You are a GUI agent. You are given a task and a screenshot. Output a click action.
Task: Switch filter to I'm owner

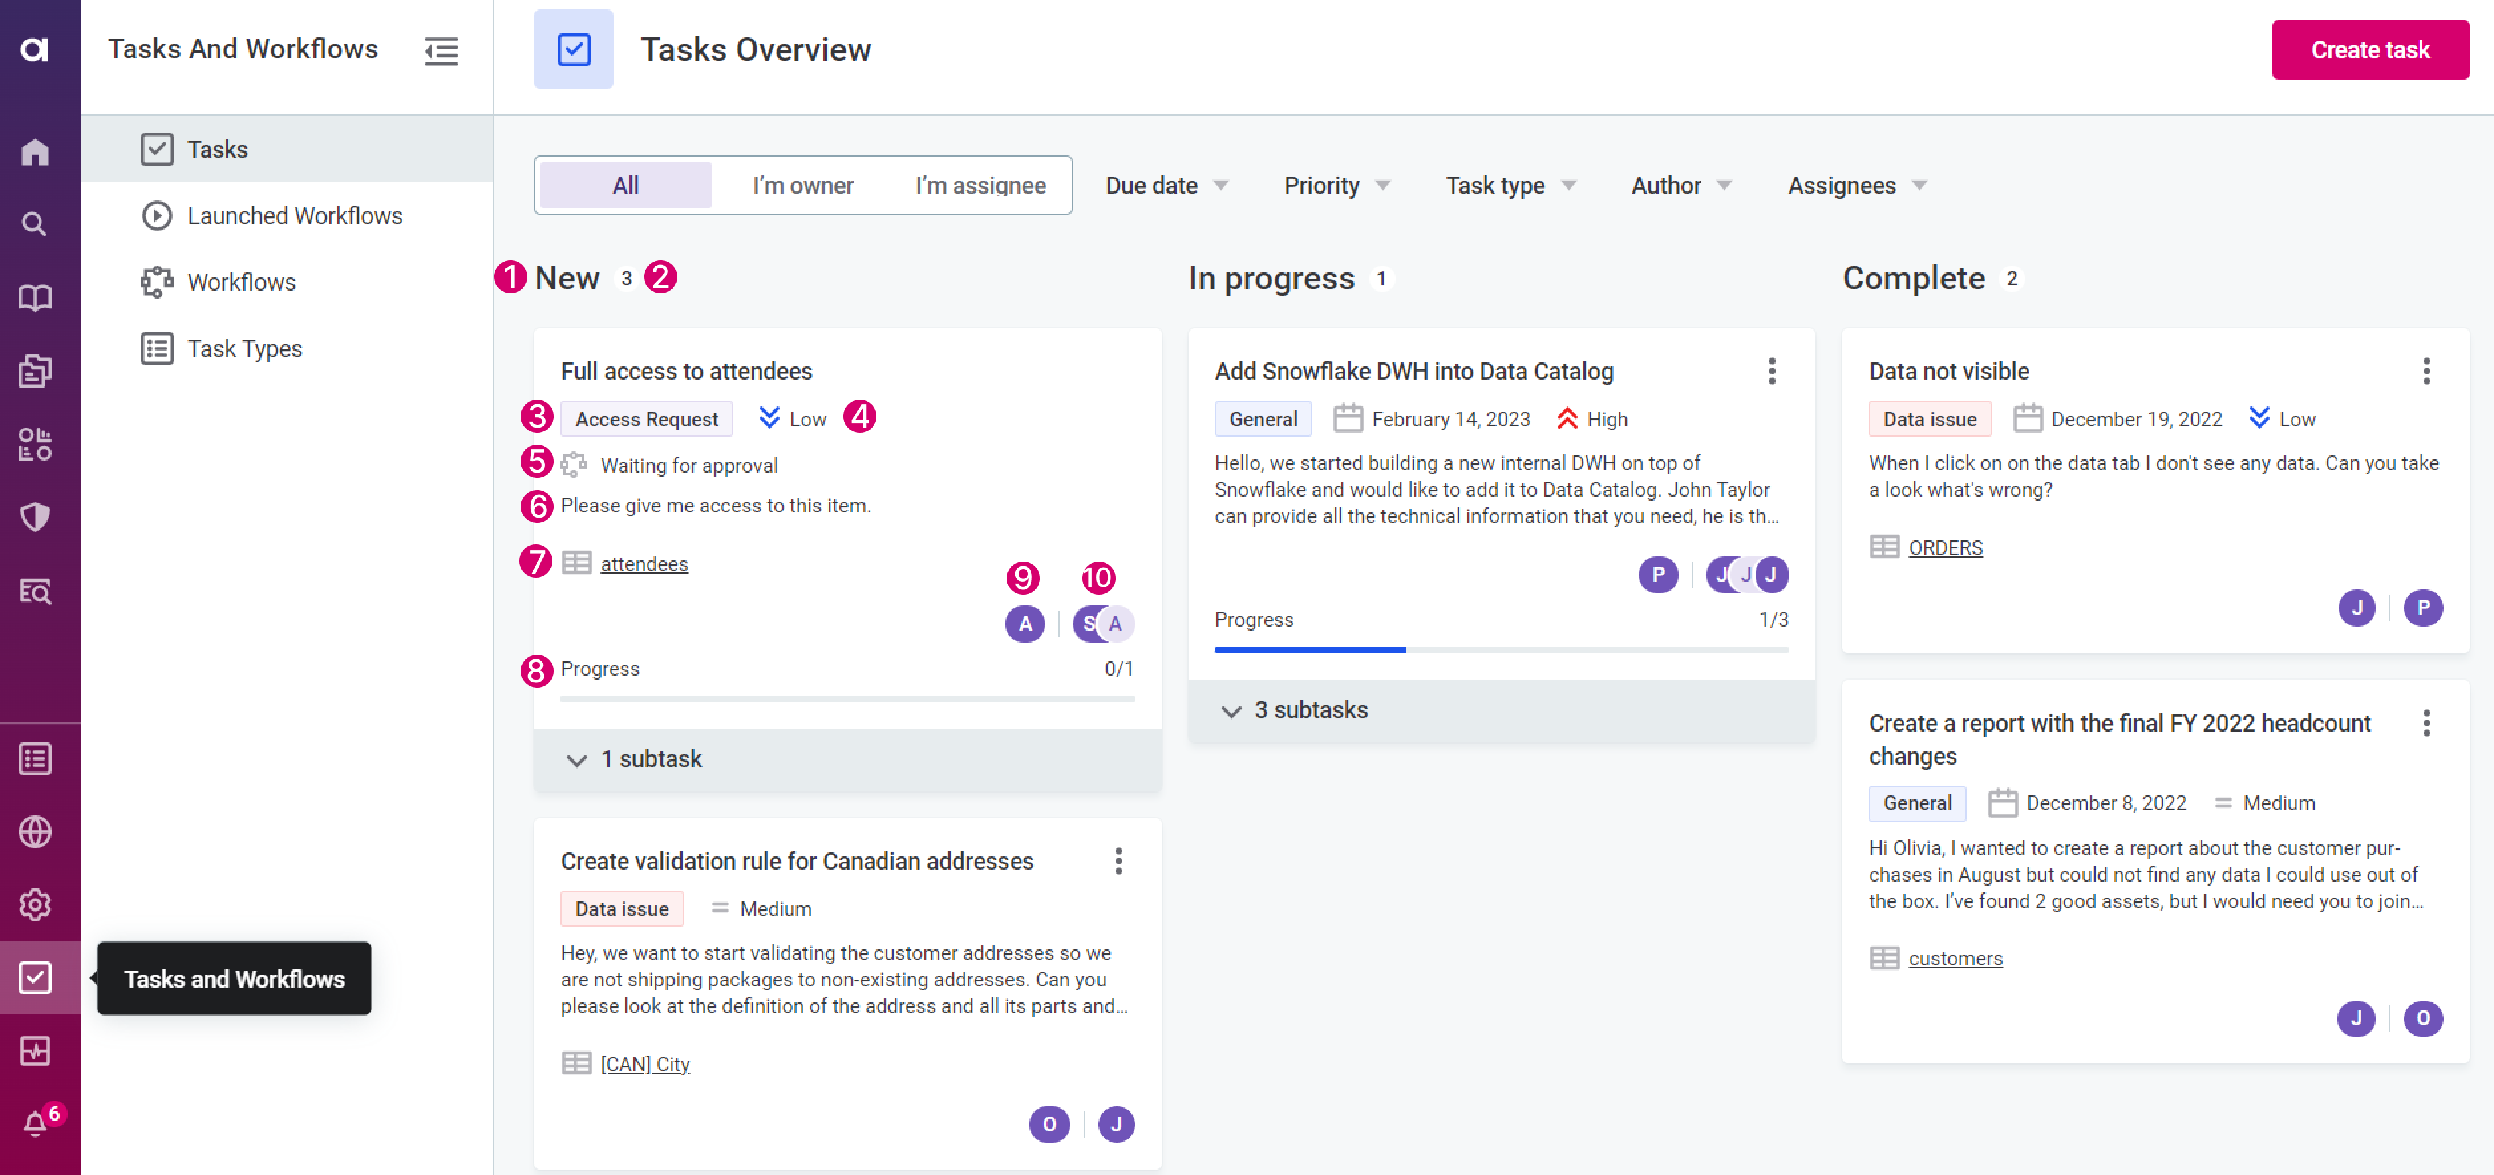tap(803, 185)
